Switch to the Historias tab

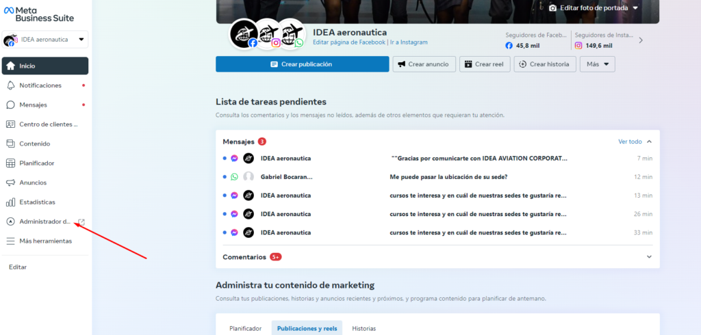tap(364, 328)
